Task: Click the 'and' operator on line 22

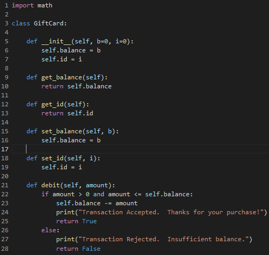Action: 98,194
